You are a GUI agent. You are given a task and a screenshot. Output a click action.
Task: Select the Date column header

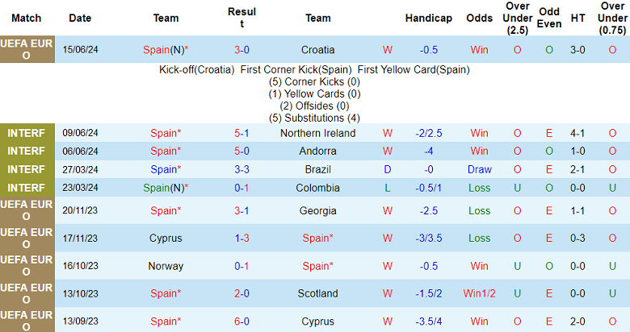tap(80, 18)
